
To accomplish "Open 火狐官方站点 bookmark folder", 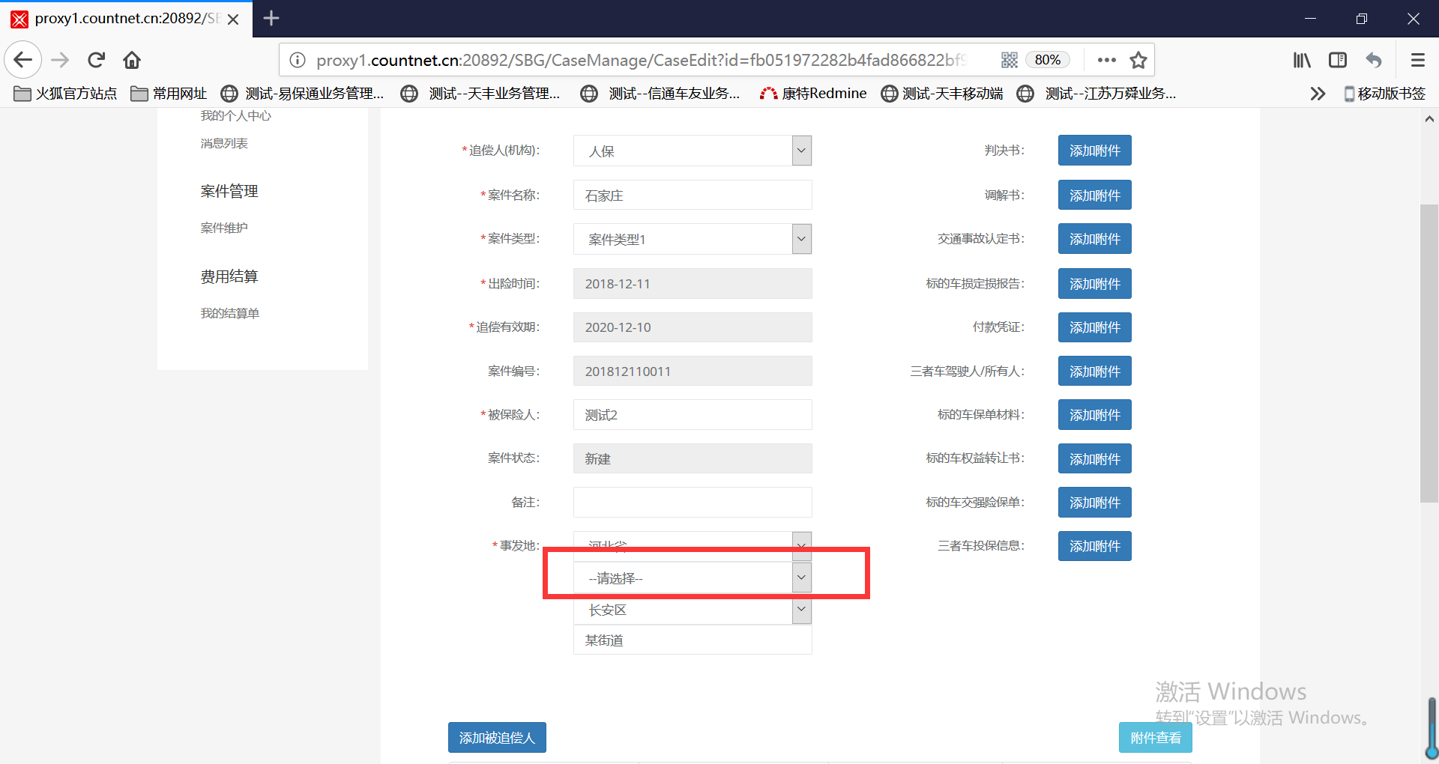I will (66, 94).
